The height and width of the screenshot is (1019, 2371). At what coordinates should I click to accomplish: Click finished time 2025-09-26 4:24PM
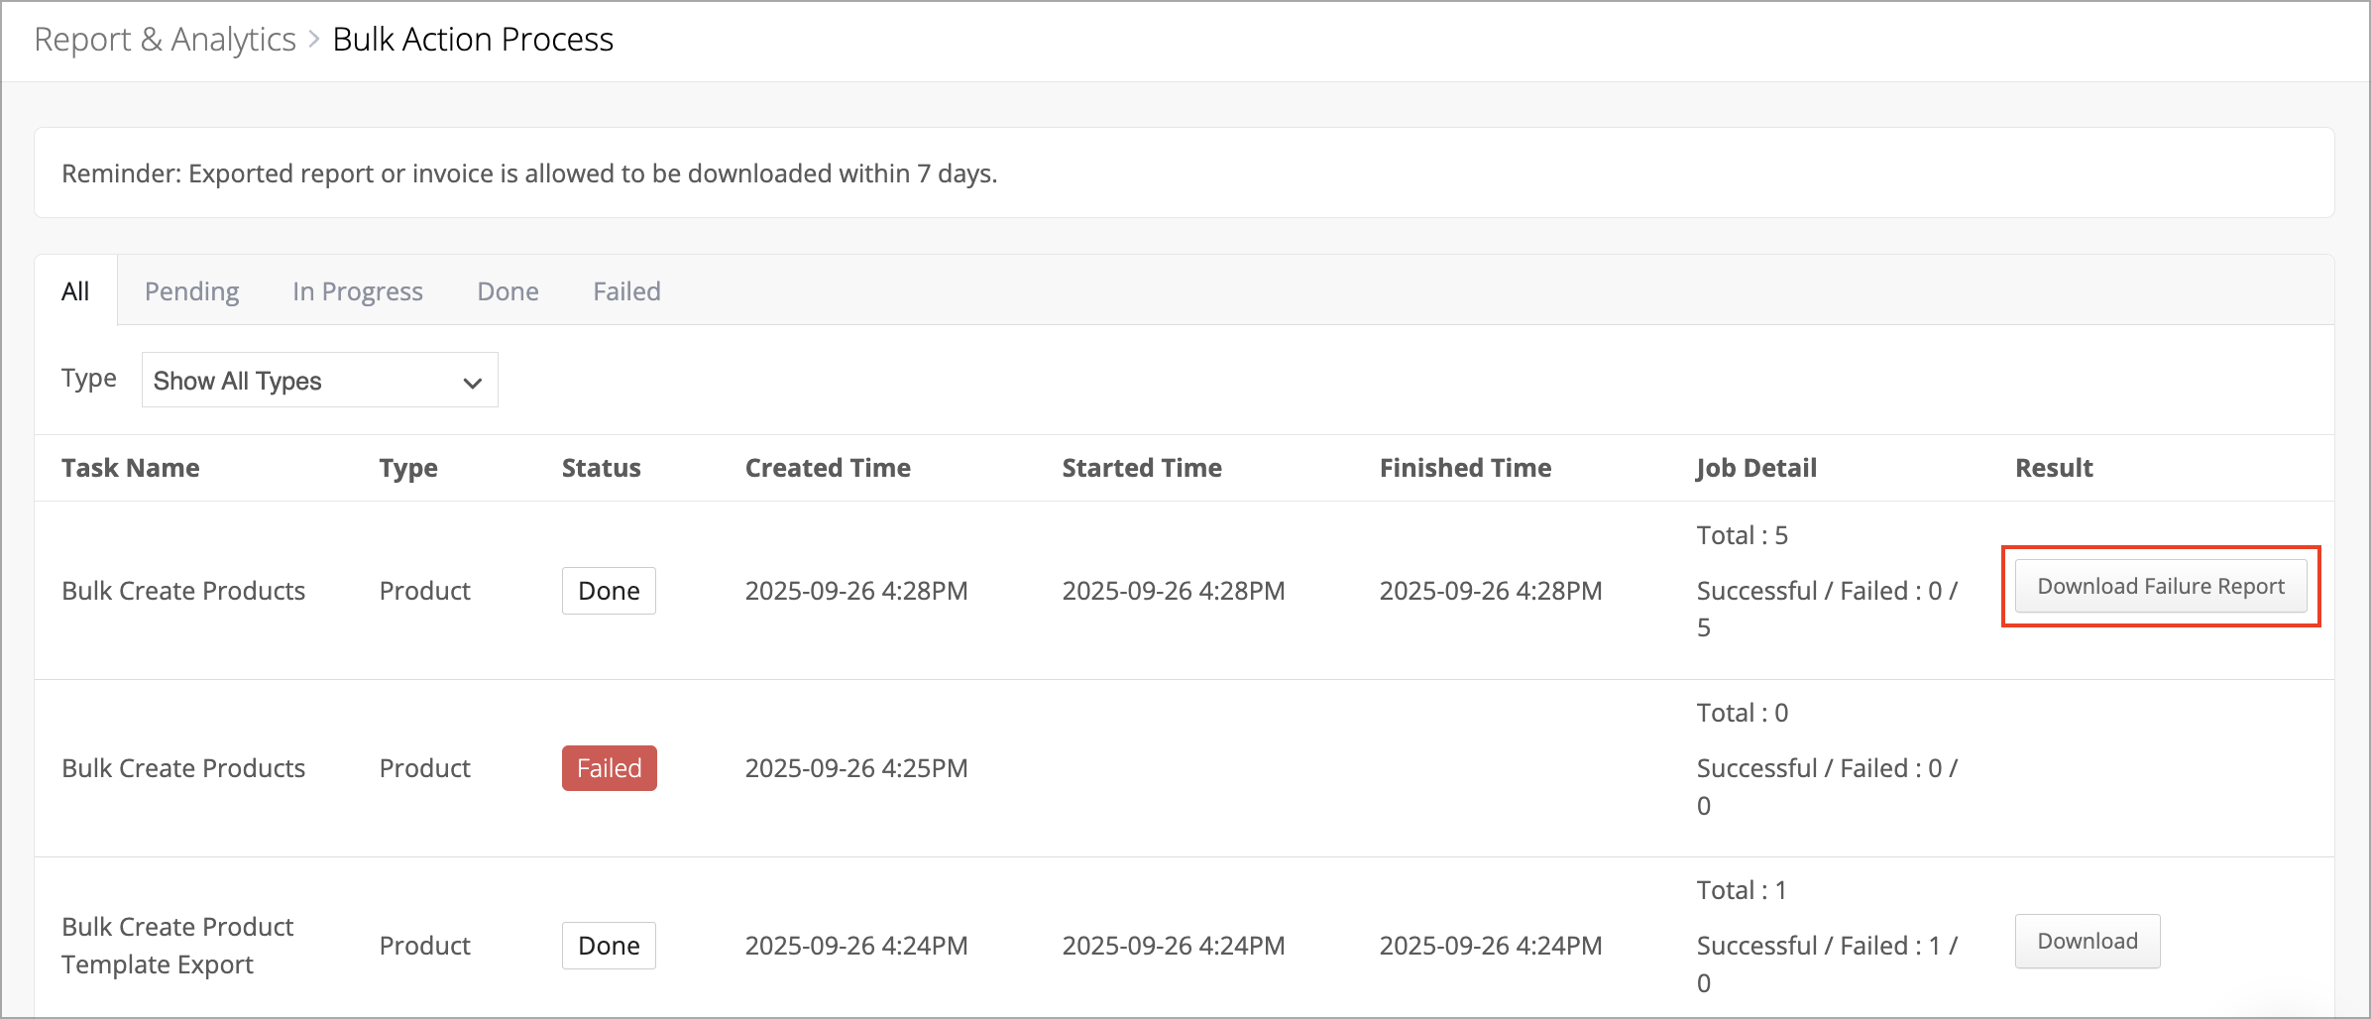(1491, 946)
